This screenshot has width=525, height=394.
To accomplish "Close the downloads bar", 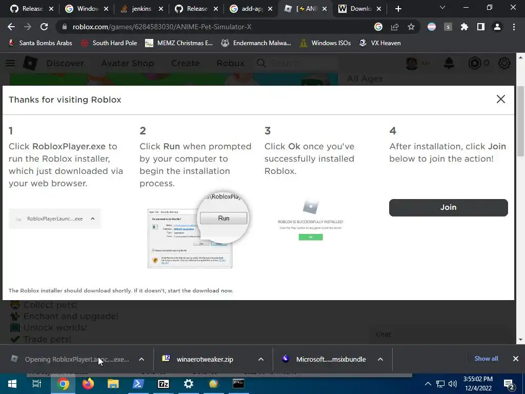I will tap(516, 359).
